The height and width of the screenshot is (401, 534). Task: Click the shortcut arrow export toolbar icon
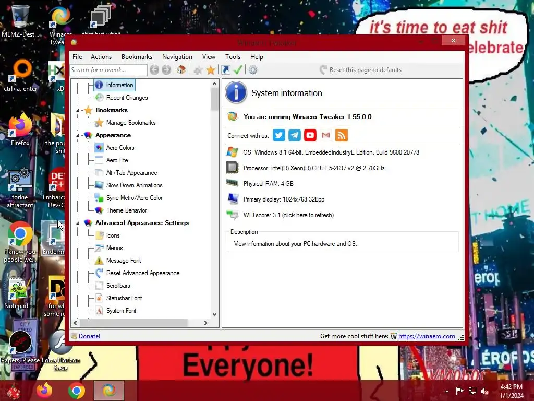point(225,70)
